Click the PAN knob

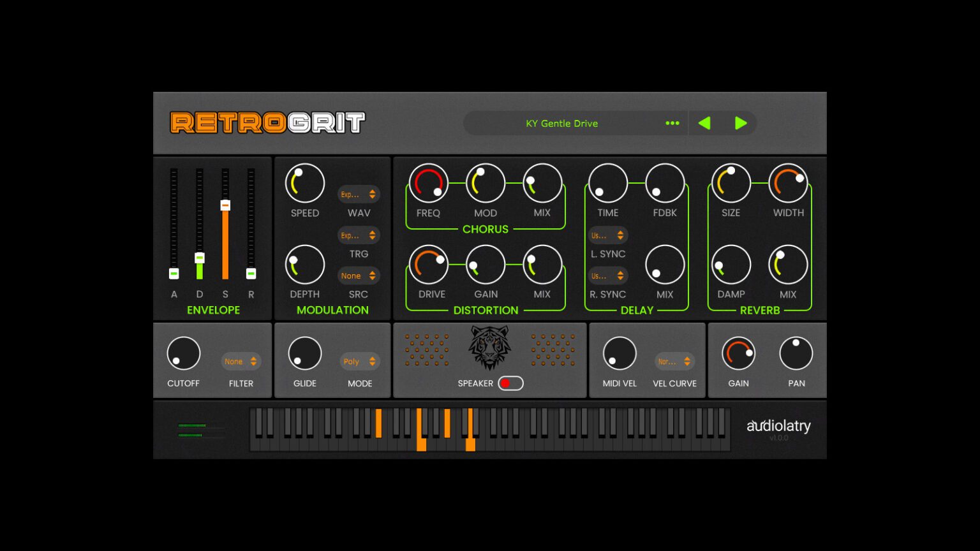[x=796, y=352]
